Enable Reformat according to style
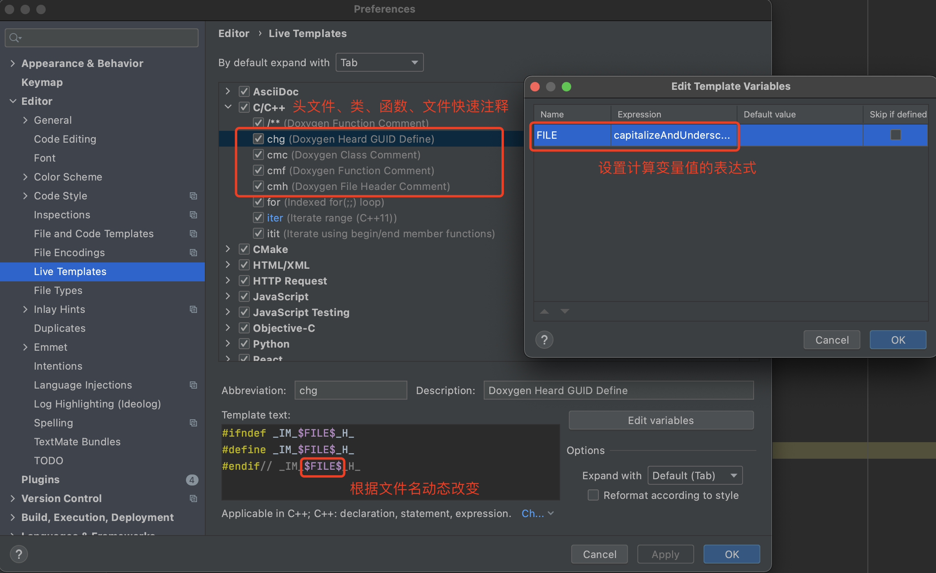Viewport: 936px width, 573px height. pos(593,495)
